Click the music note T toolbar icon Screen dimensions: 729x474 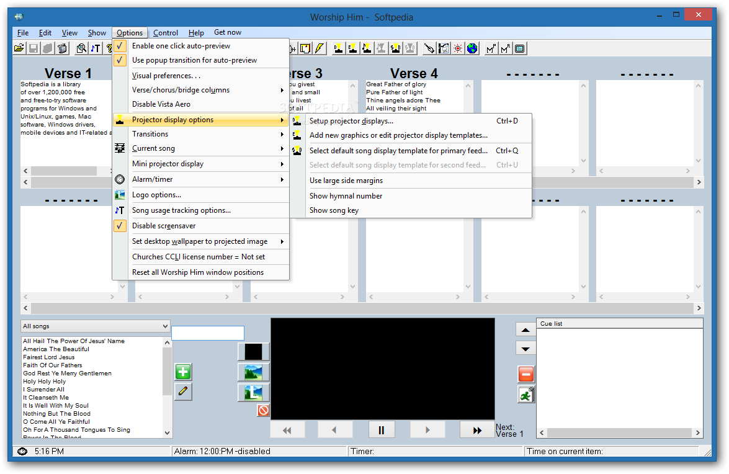tap(96, 48)
